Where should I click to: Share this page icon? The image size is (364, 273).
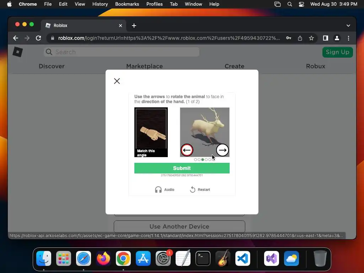click(300, 38)
